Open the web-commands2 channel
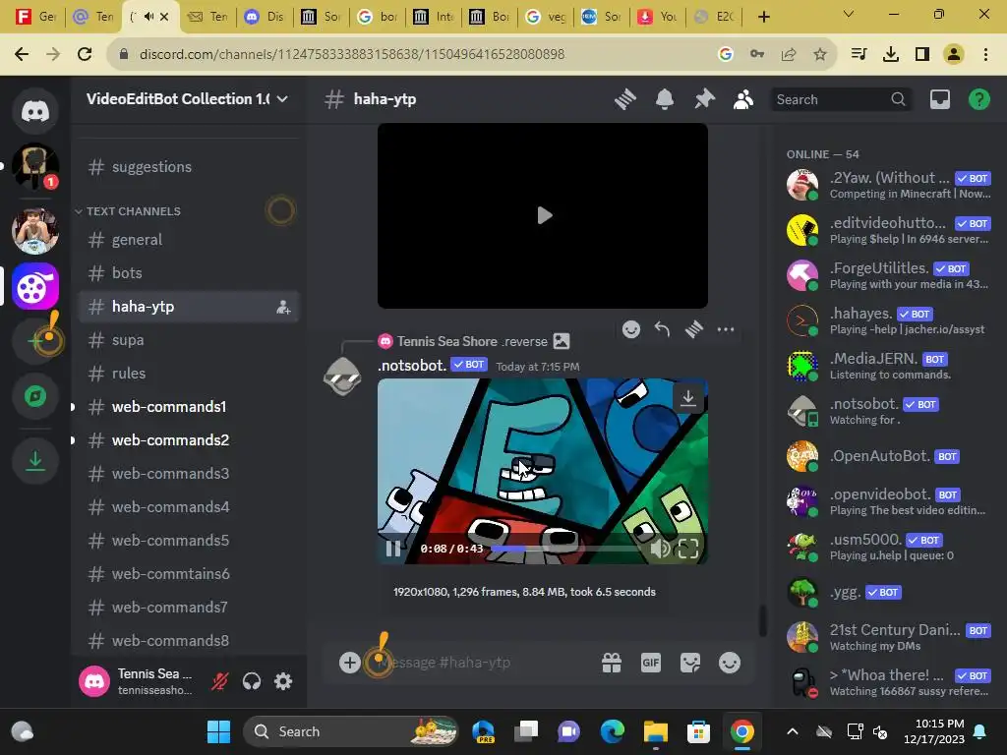The width and height of the screenshot is (1007, 755). [x=188, y=440]
